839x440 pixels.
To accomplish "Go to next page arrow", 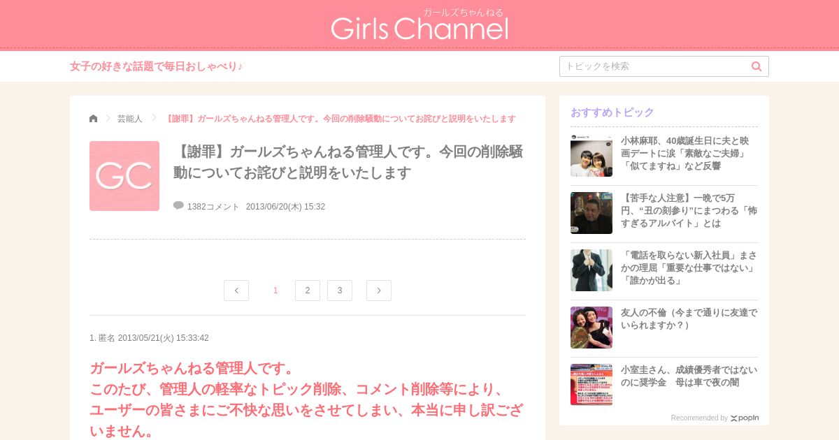I will point(379,291).
